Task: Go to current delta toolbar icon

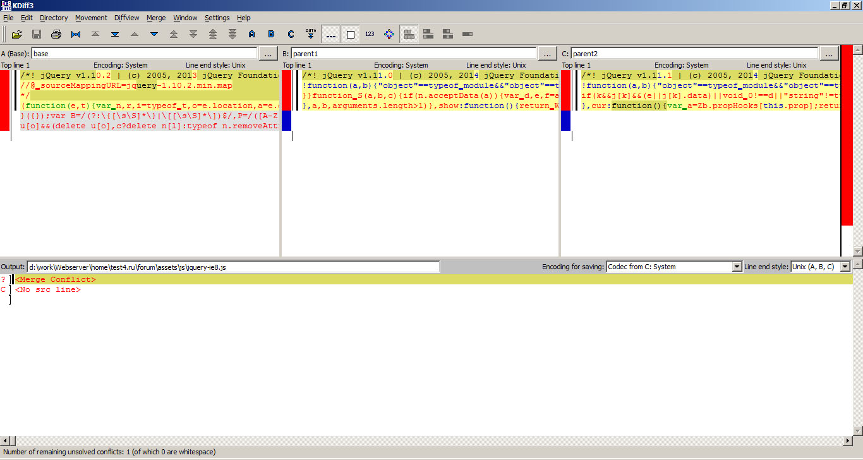Action: pyautogui.click(x=76, y=34)
